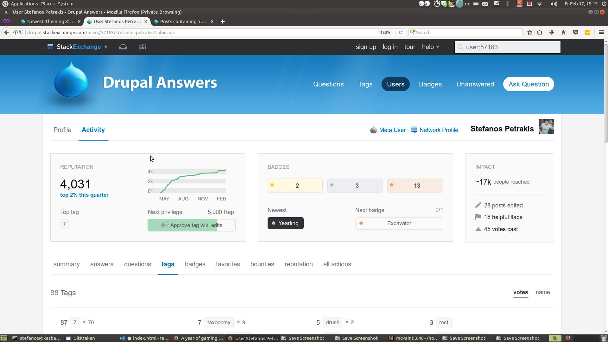Open the StackExchange inbox icon
608x342 pixels.
(x=123, y=47)
